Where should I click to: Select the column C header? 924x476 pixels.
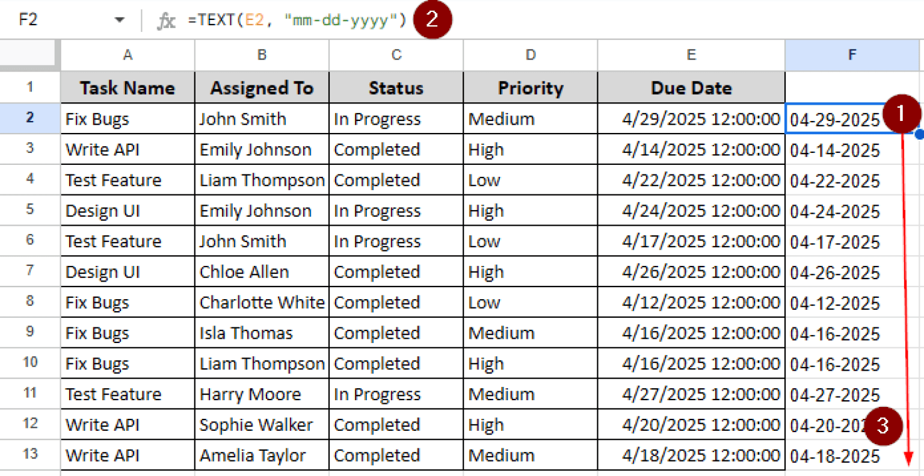click(x=396, y=55)
